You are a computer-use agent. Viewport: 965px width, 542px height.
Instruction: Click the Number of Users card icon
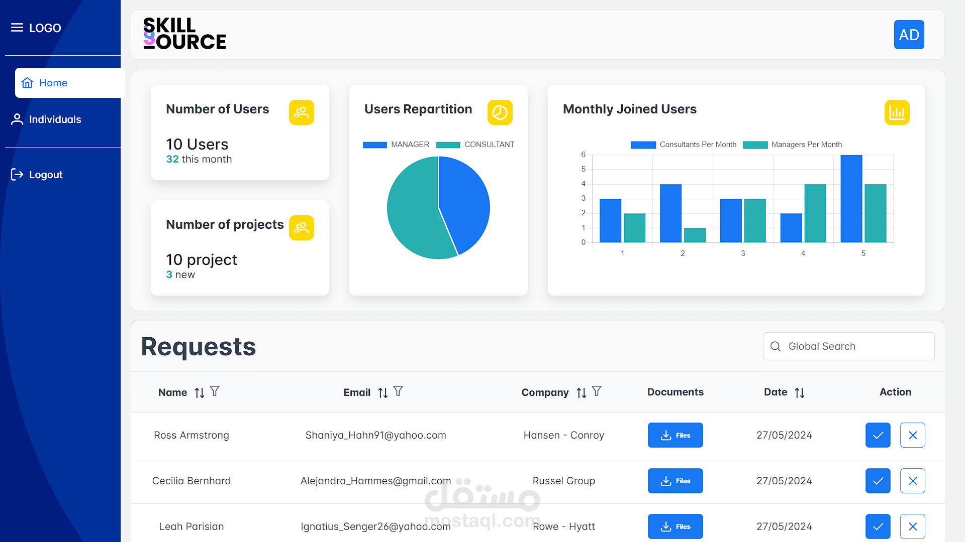point(302,112)
